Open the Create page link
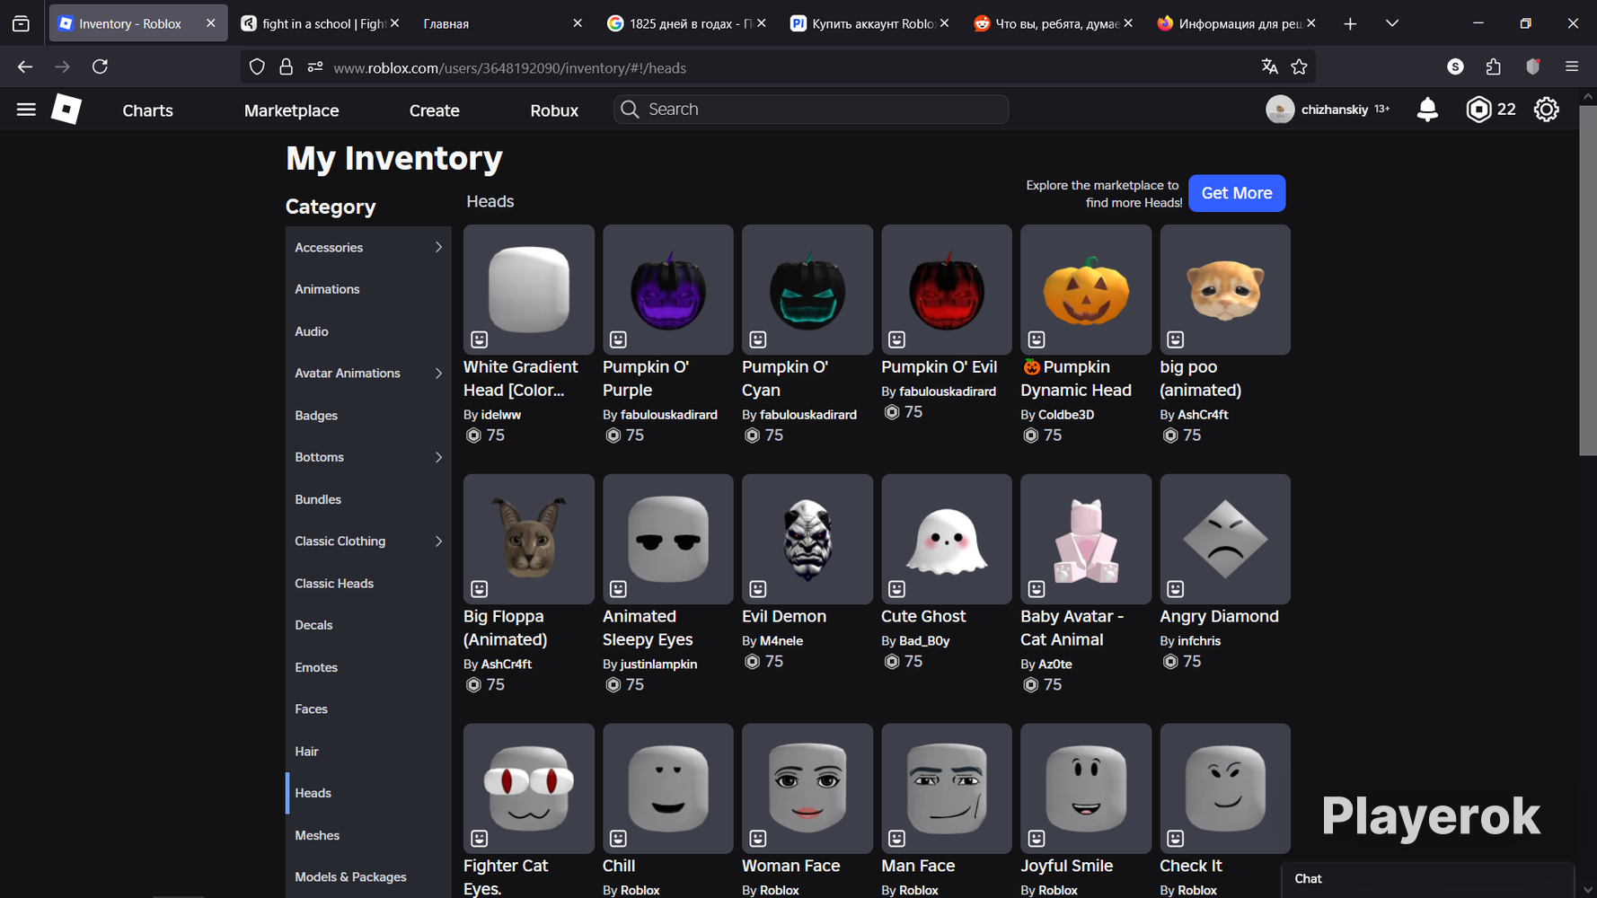The height and width of the screenshot is (898, 1597). [435, 110]
